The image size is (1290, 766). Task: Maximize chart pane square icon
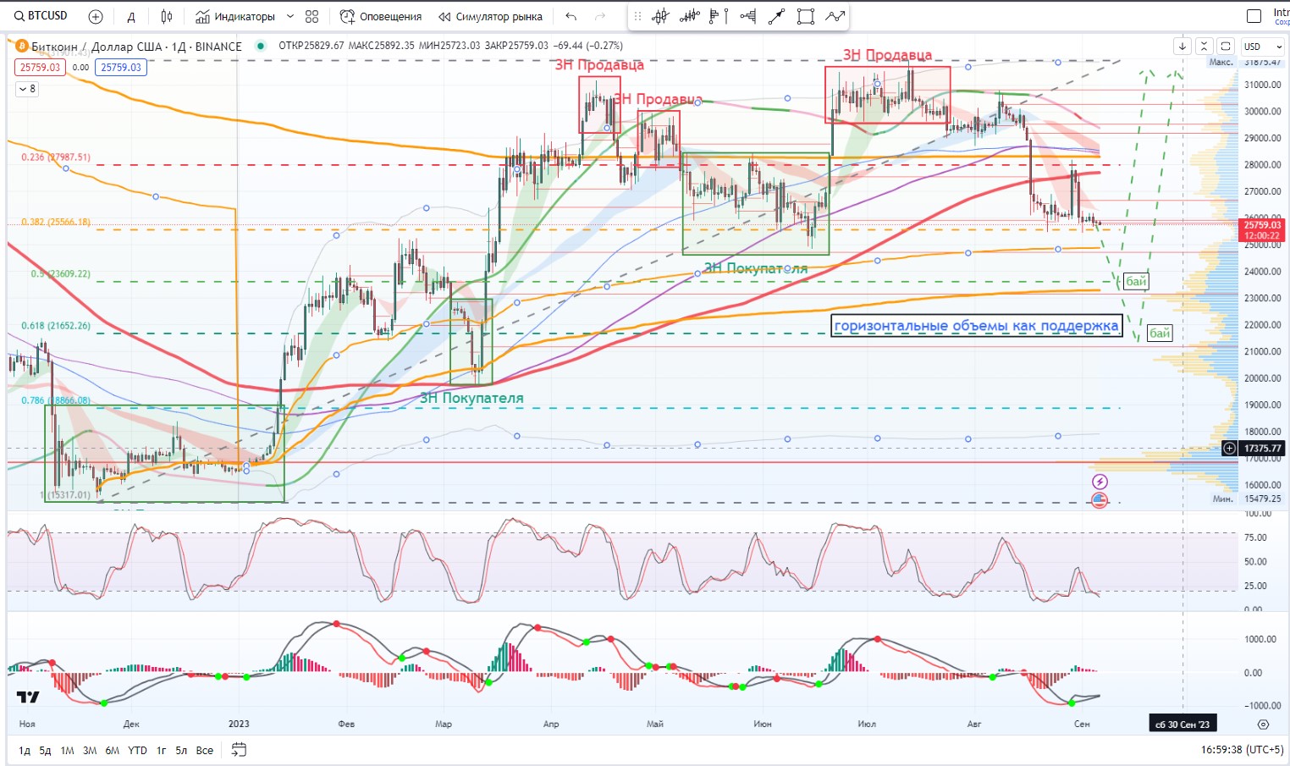pos(1225,47)
